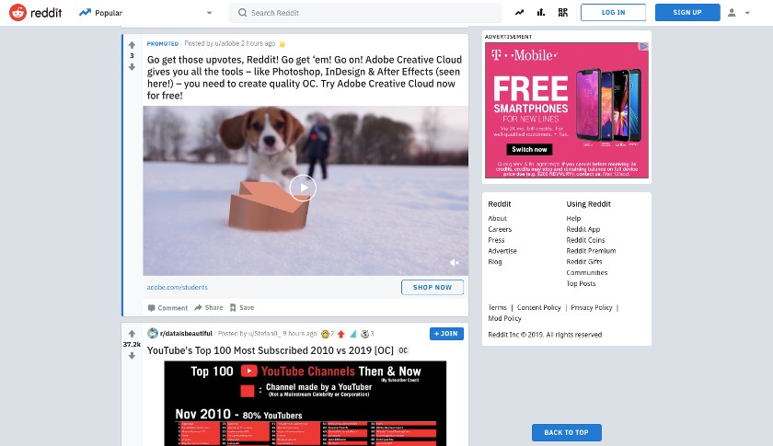Open the Reddit Coins link
The image size is (773, 446).
tap(585, 240)
